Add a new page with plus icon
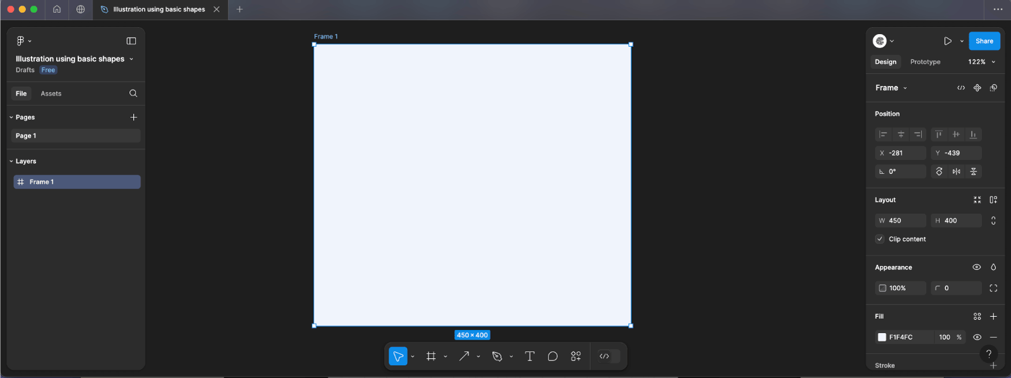 [133, 118]
